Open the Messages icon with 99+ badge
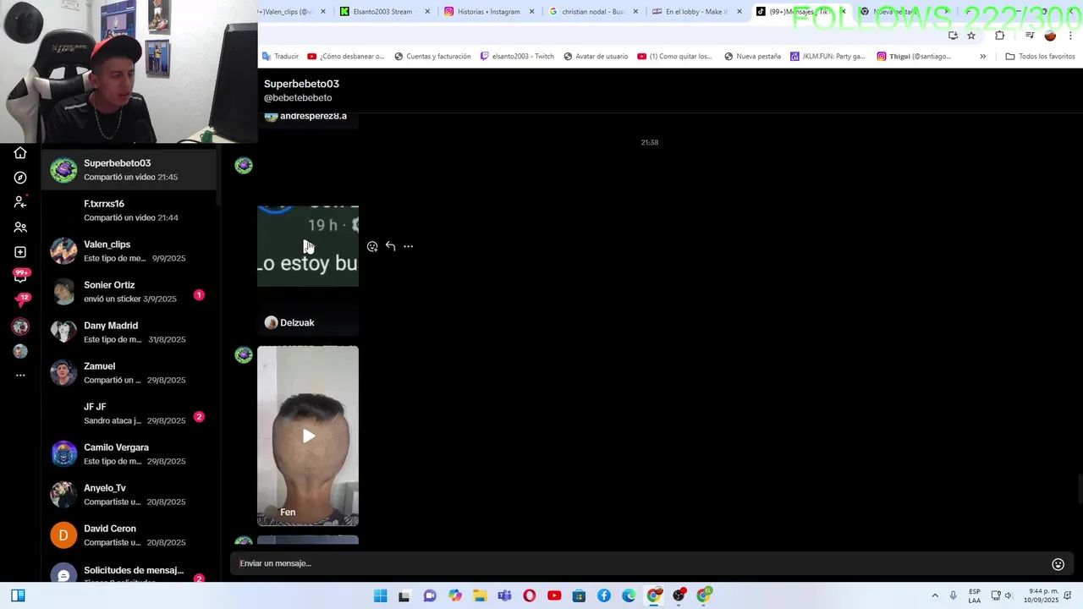The width and height of the screenshot is (1083, 609). (x=21, y=276)
